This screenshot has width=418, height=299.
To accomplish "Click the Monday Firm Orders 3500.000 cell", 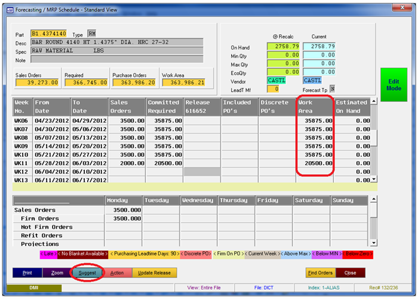I will pos(124,218).
